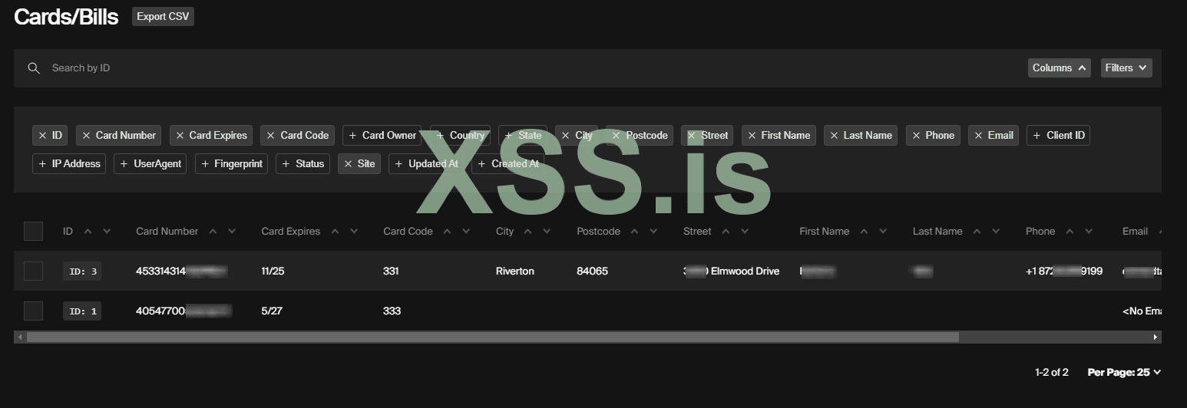
Task: Sort First Name descending arrow
Action: (883, 231)
